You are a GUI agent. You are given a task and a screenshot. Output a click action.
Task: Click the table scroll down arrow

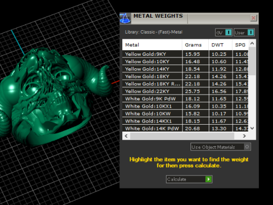(x=252, y=128)
